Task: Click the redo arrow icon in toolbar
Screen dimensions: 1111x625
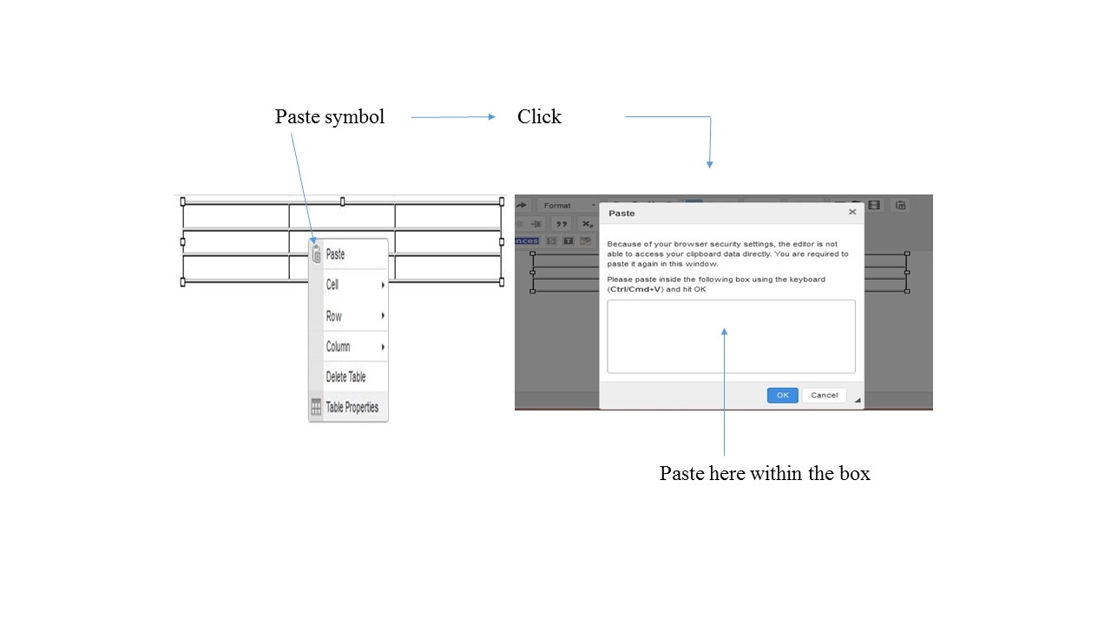Action: pyautogui.click(x=523, y=206)
